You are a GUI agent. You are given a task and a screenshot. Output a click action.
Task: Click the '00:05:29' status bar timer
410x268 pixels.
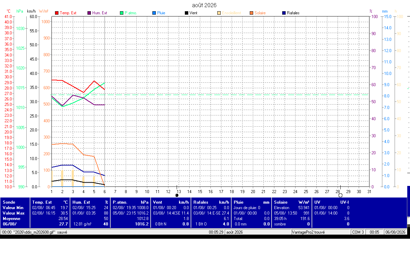(216, 232)
